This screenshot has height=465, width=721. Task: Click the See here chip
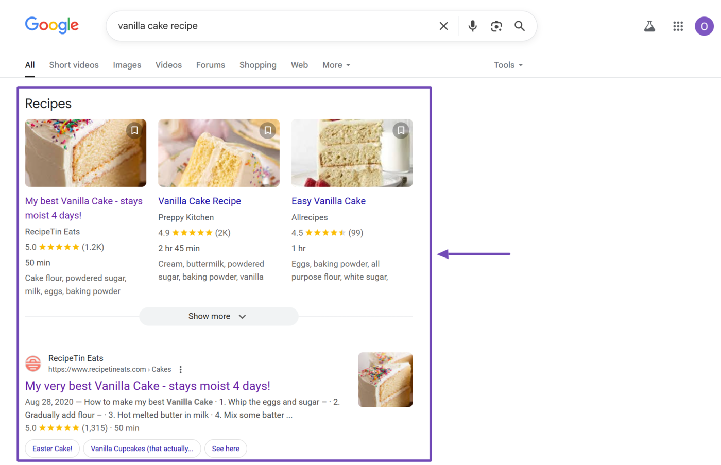226,449
